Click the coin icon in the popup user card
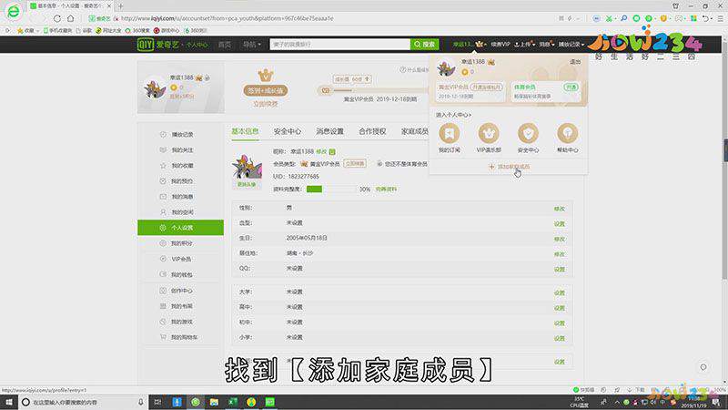 point(465,72)
